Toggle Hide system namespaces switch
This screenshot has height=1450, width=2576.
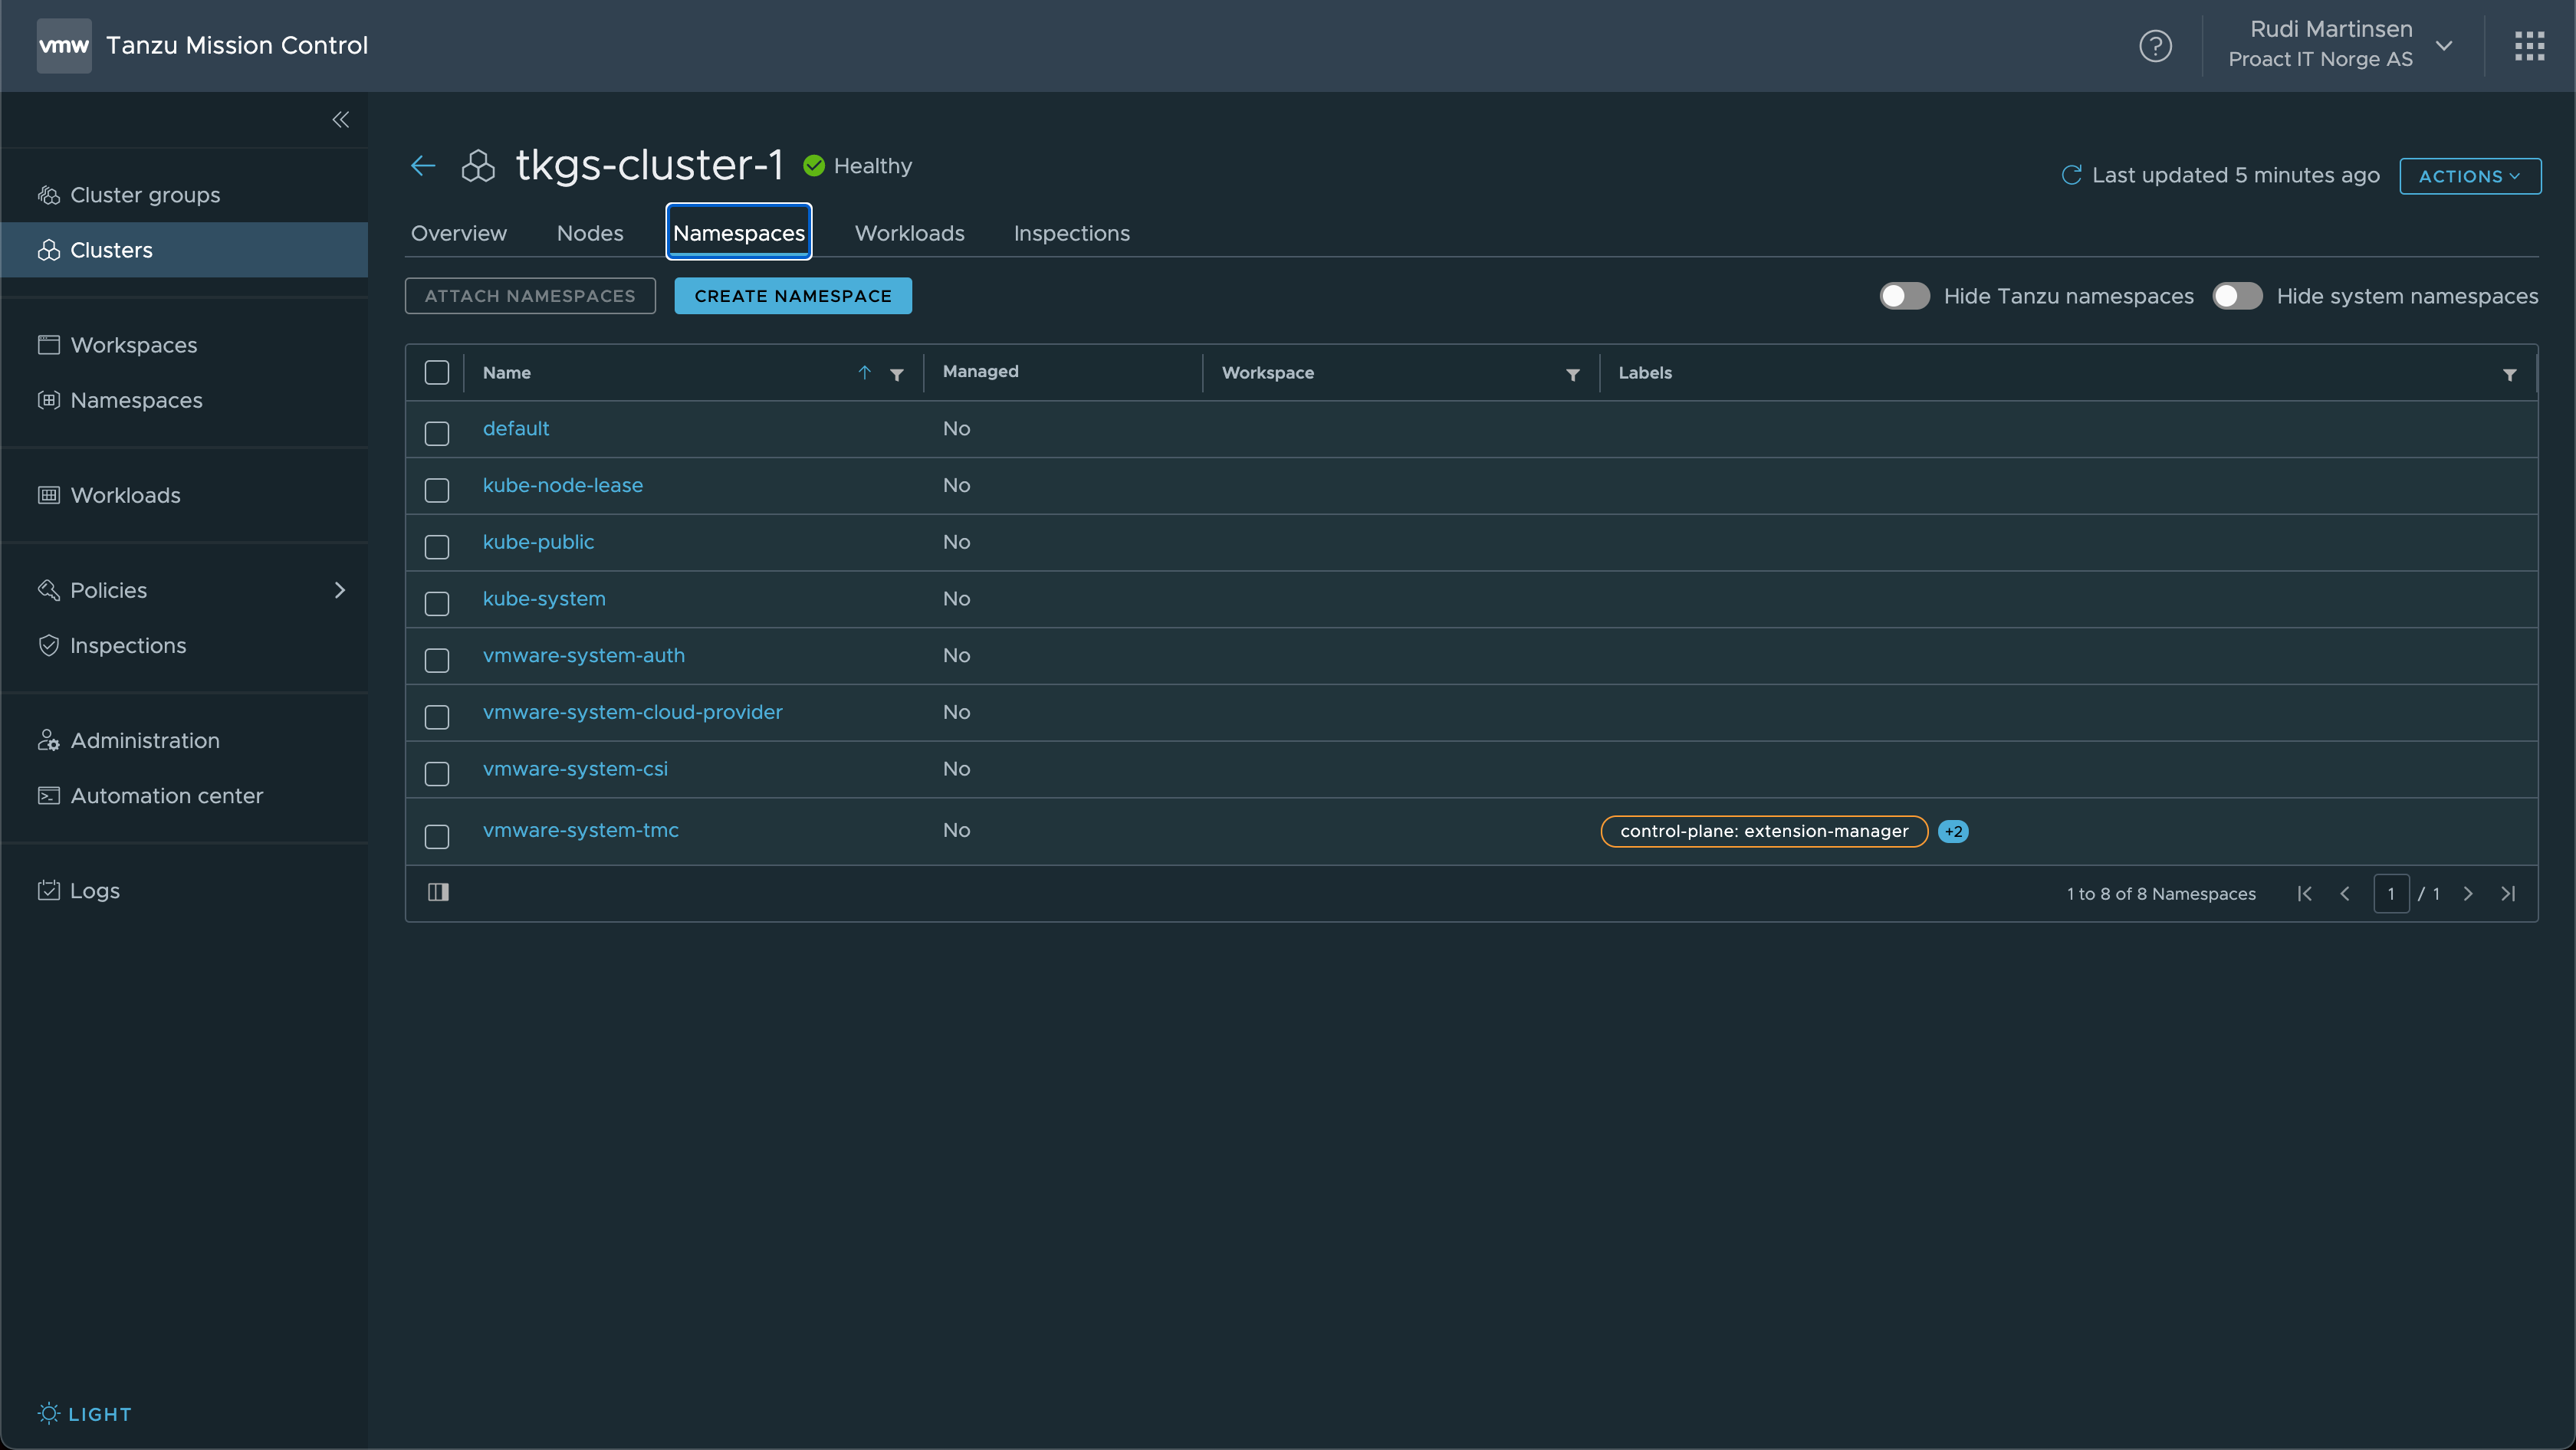tap(2237, 296)
